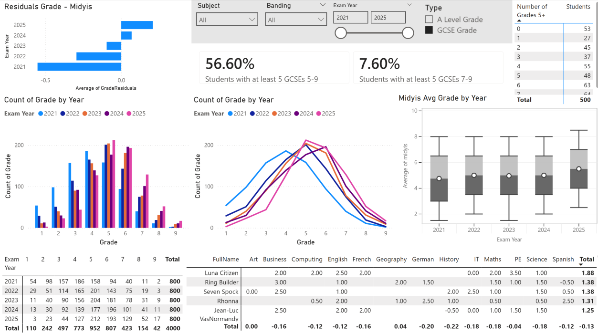
Task: Click the FullName column header to sort
Action: pyautogui.click(x=226, y=259)
